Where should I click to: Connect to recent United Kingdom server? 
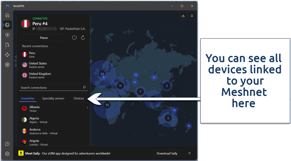tap(53, 75)
